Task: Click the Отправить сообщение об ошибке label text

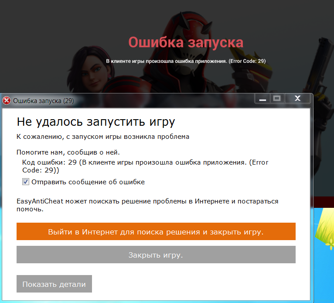Action: tap(88, 182)
